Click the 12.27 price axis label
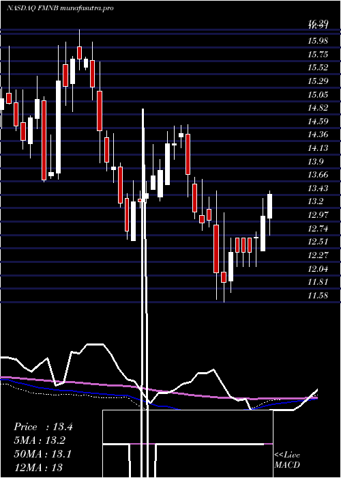The image size is (341, 478). coord(318,255)
